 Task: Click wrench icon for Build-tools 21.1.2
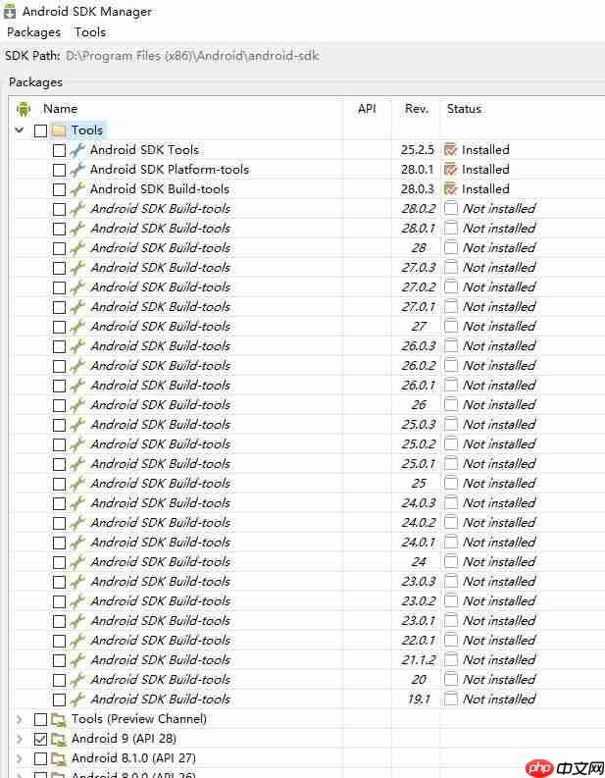pyautogui.click(x=77, y=660)
